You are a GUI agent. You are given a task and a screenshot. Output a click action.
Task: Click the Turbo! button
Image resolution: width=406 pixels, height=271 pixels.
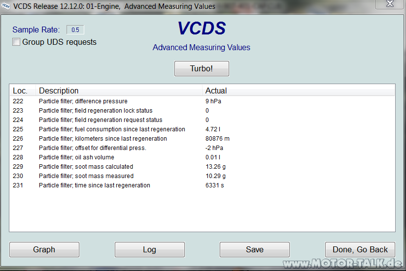pyautogui.click(x=202, y=68)
